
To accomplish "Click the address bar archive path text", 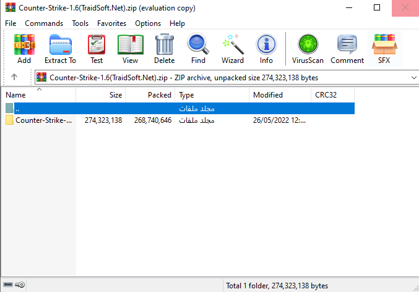I will click(x=184, y=78).
